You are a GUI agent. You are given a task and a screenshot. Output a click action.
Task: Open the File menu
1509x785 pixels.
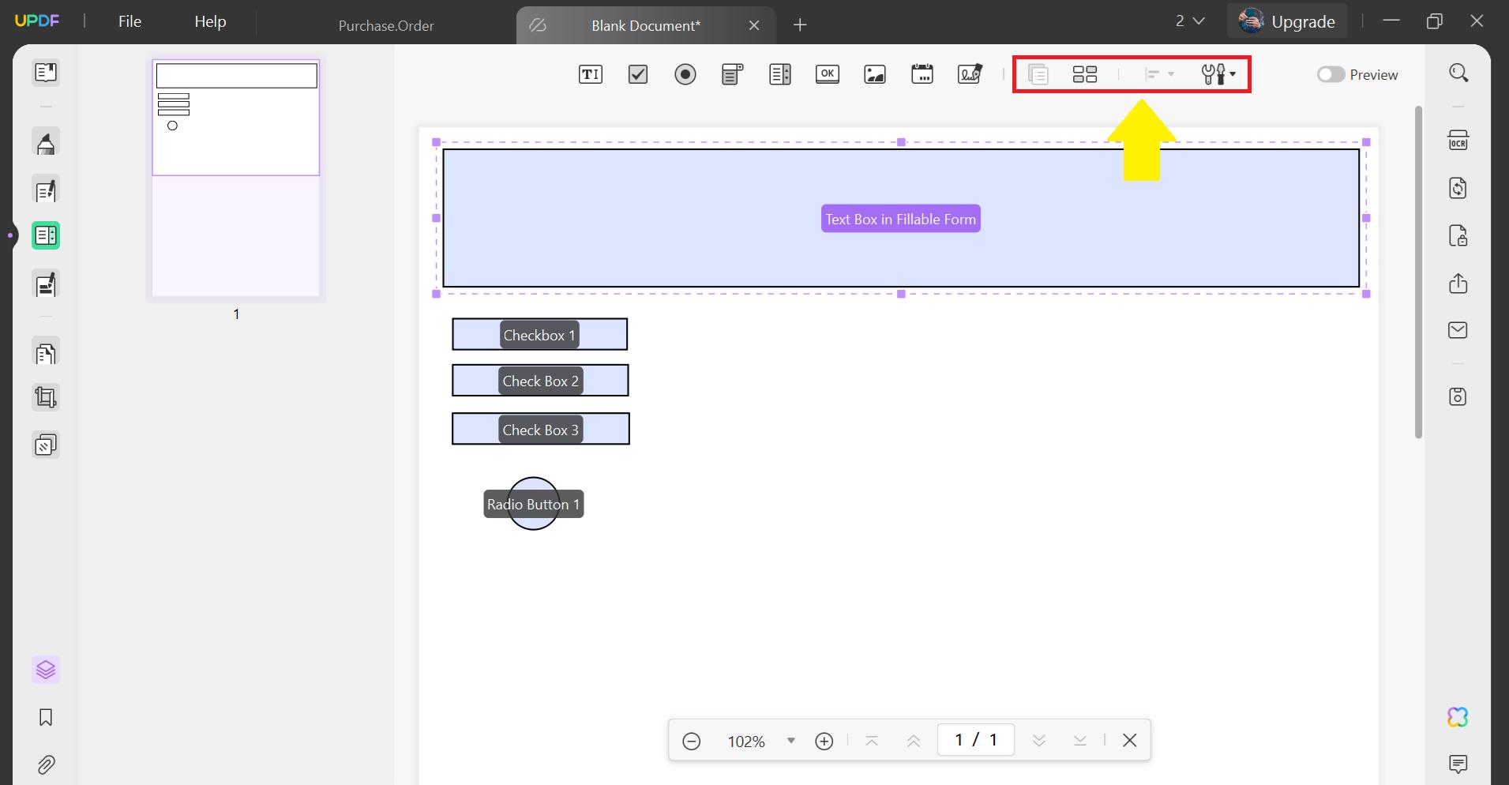(x=130, y=21)
